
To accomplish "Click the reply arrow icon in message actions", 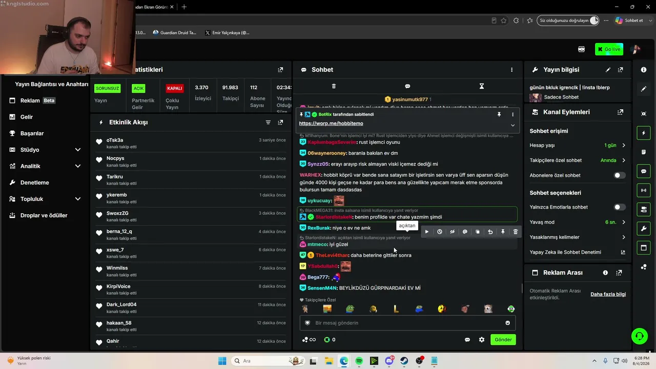I will 490,232.
